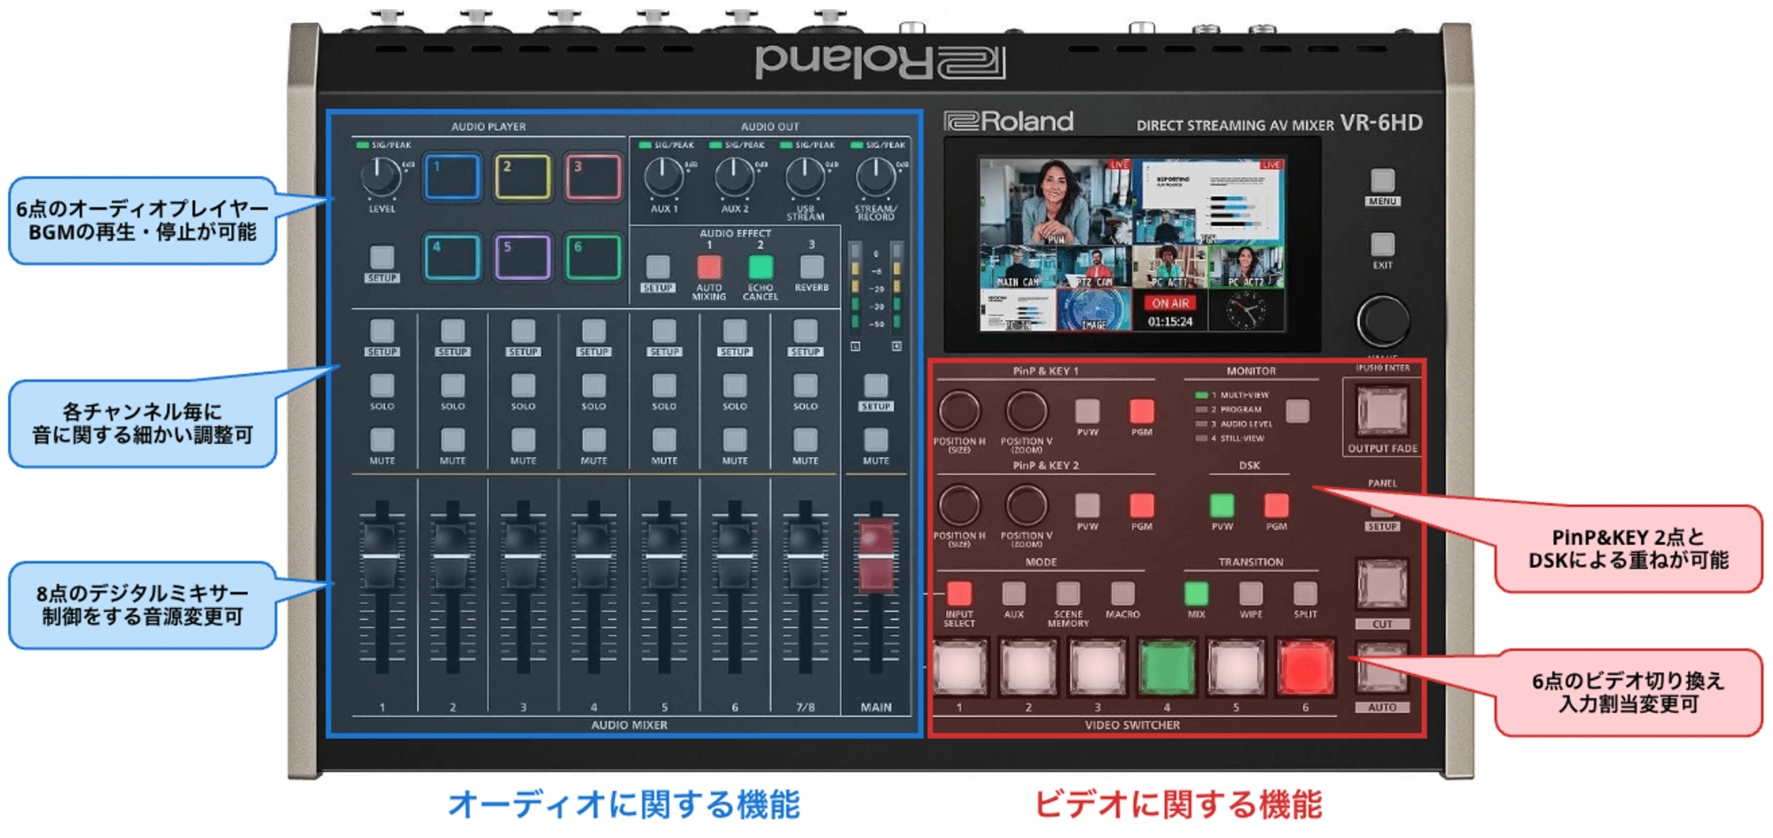Click the Audio Player SETUP button
The width and height of the screenshot is (1773, 838).
click(x=382, y=257)
